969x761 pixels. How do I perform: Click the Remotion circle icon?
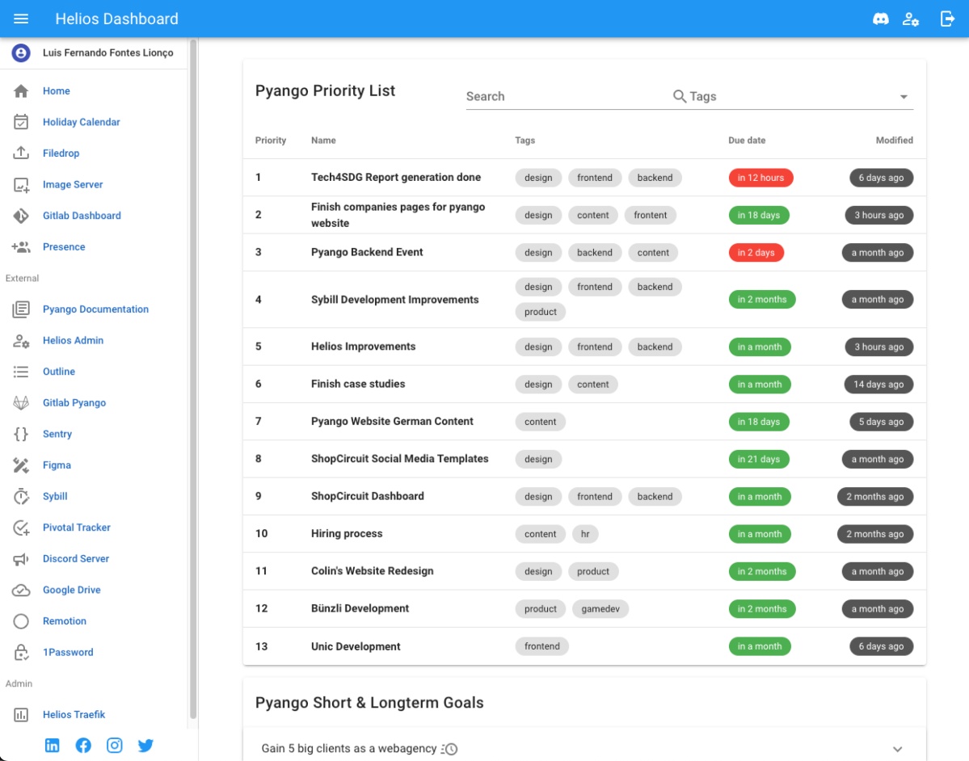click(x=21, y=621)
